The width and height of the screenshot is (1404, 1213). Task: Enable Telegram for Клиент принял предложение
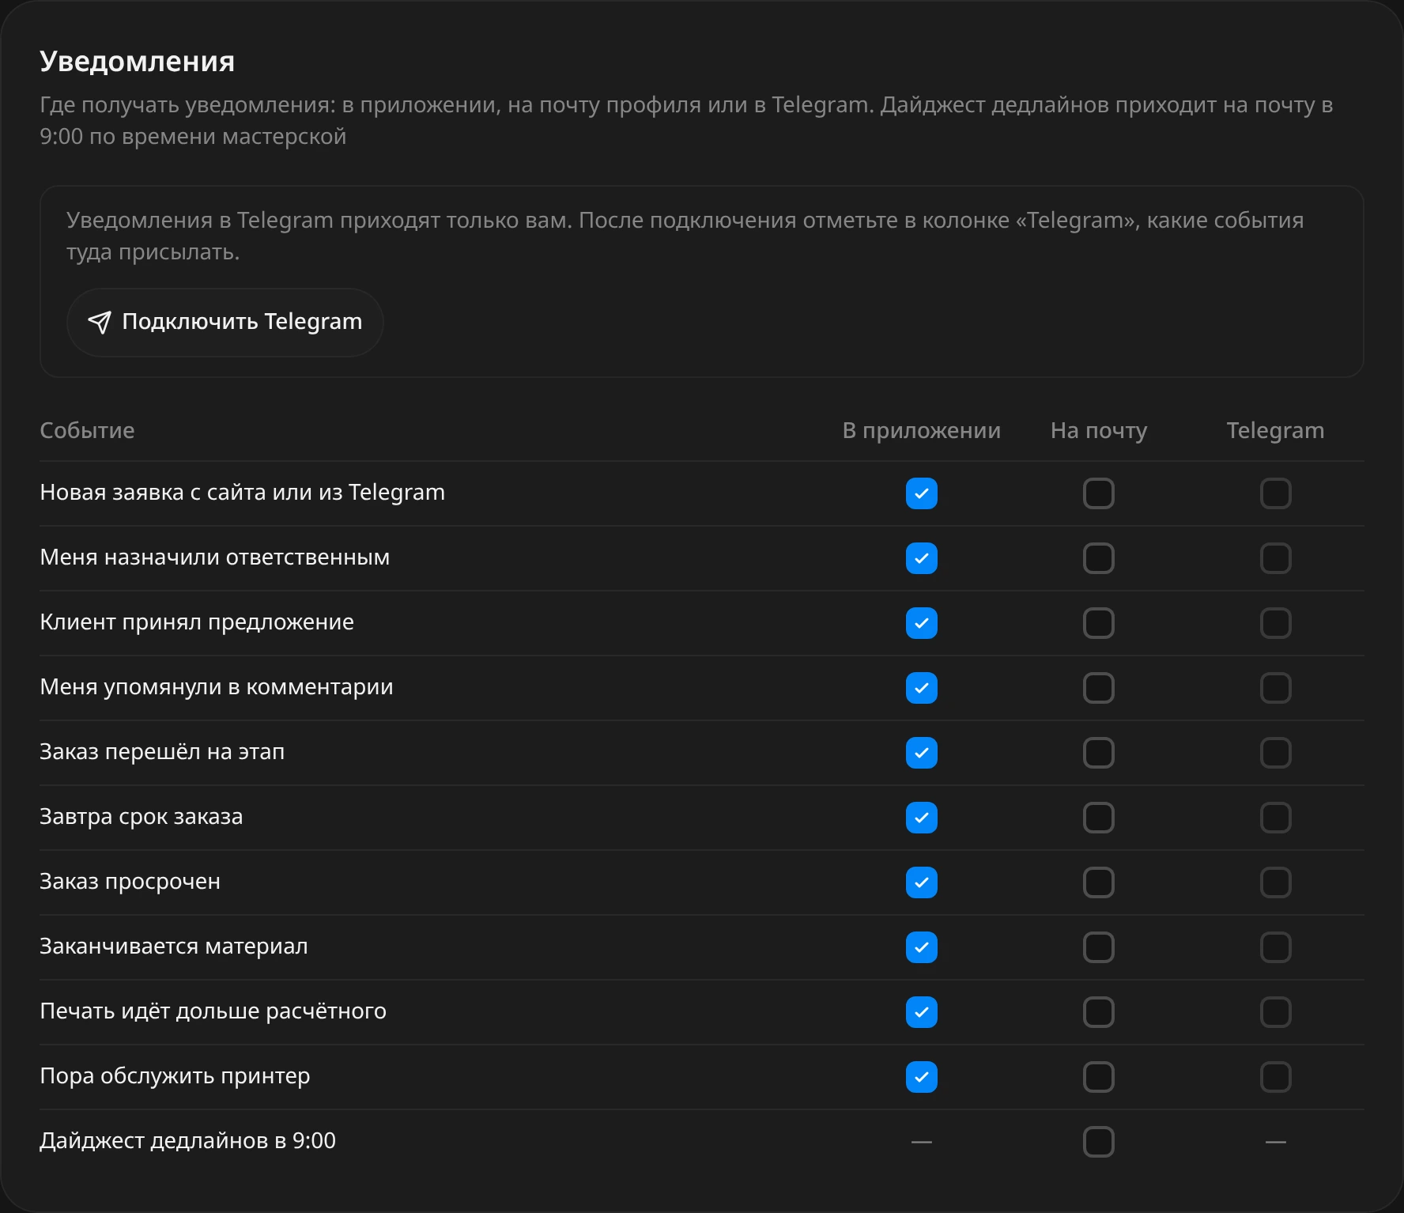tap(1276, 623)
